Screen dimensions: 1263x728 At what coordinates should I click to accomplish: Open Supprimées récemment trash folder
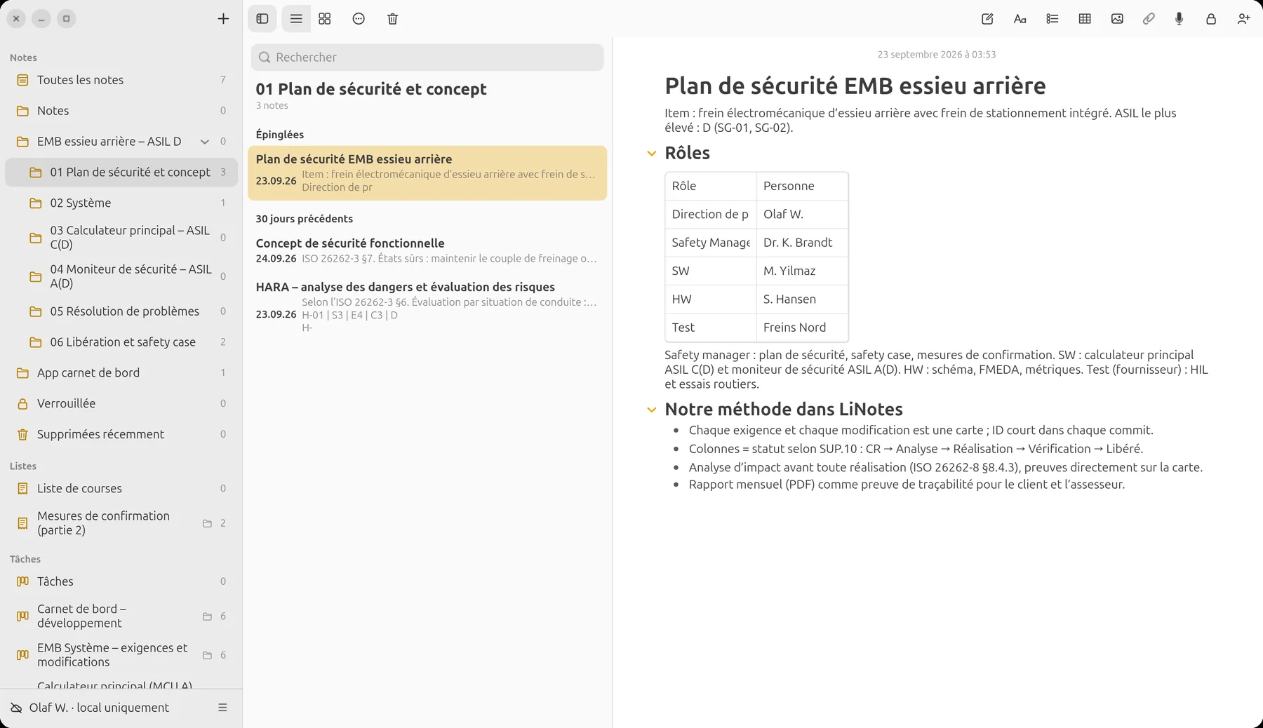tap(121, 434)
